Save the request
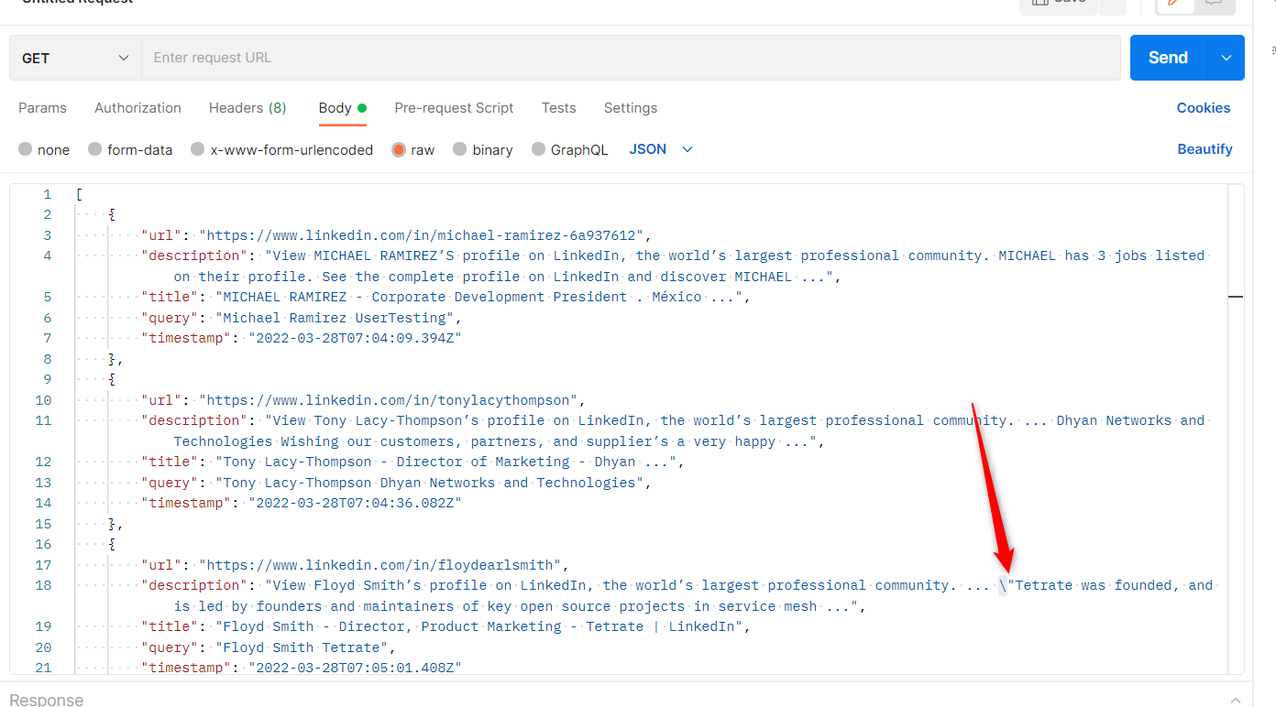The height and width of the screenshot is (707, 1276). pyautogui.click(x=1058, y=5)
